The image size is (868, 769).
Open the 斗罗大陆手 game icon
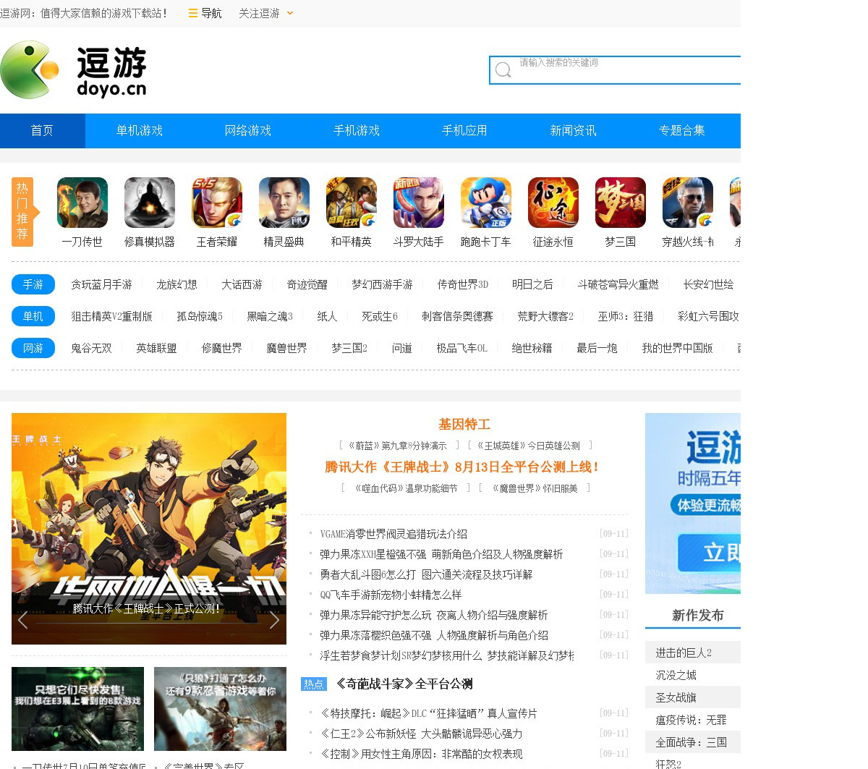click(419, 203)
